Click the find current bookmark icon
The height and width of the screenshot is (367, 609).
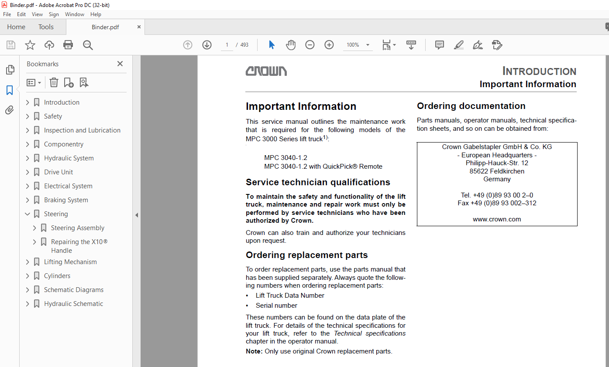coord(84,82)
